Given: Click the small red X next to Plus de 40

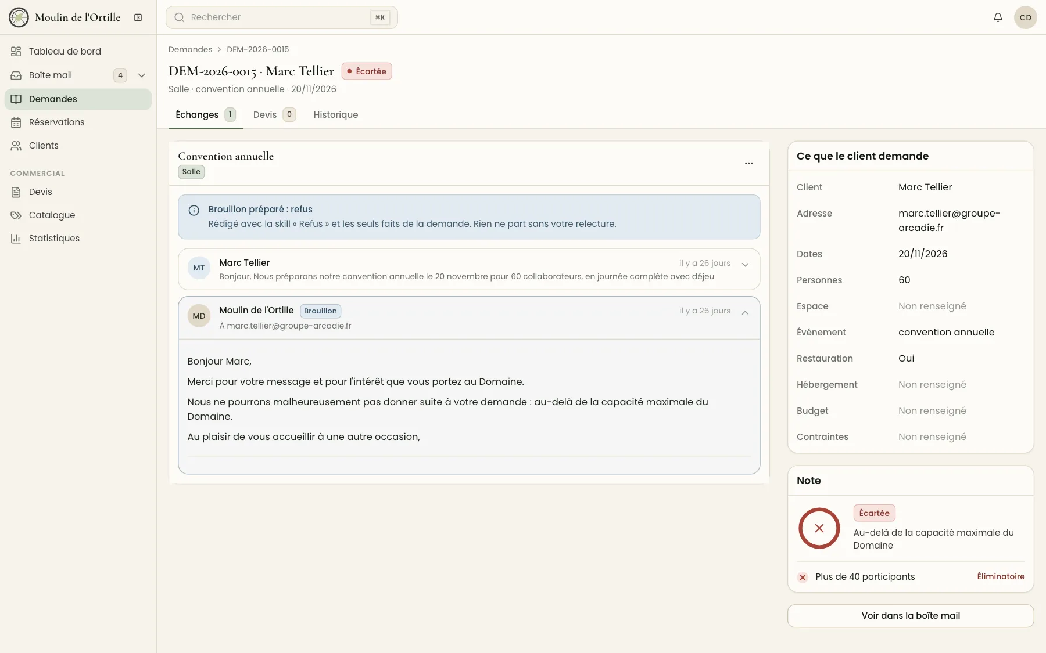Looking at the screenshot, I should pos(803,578).
